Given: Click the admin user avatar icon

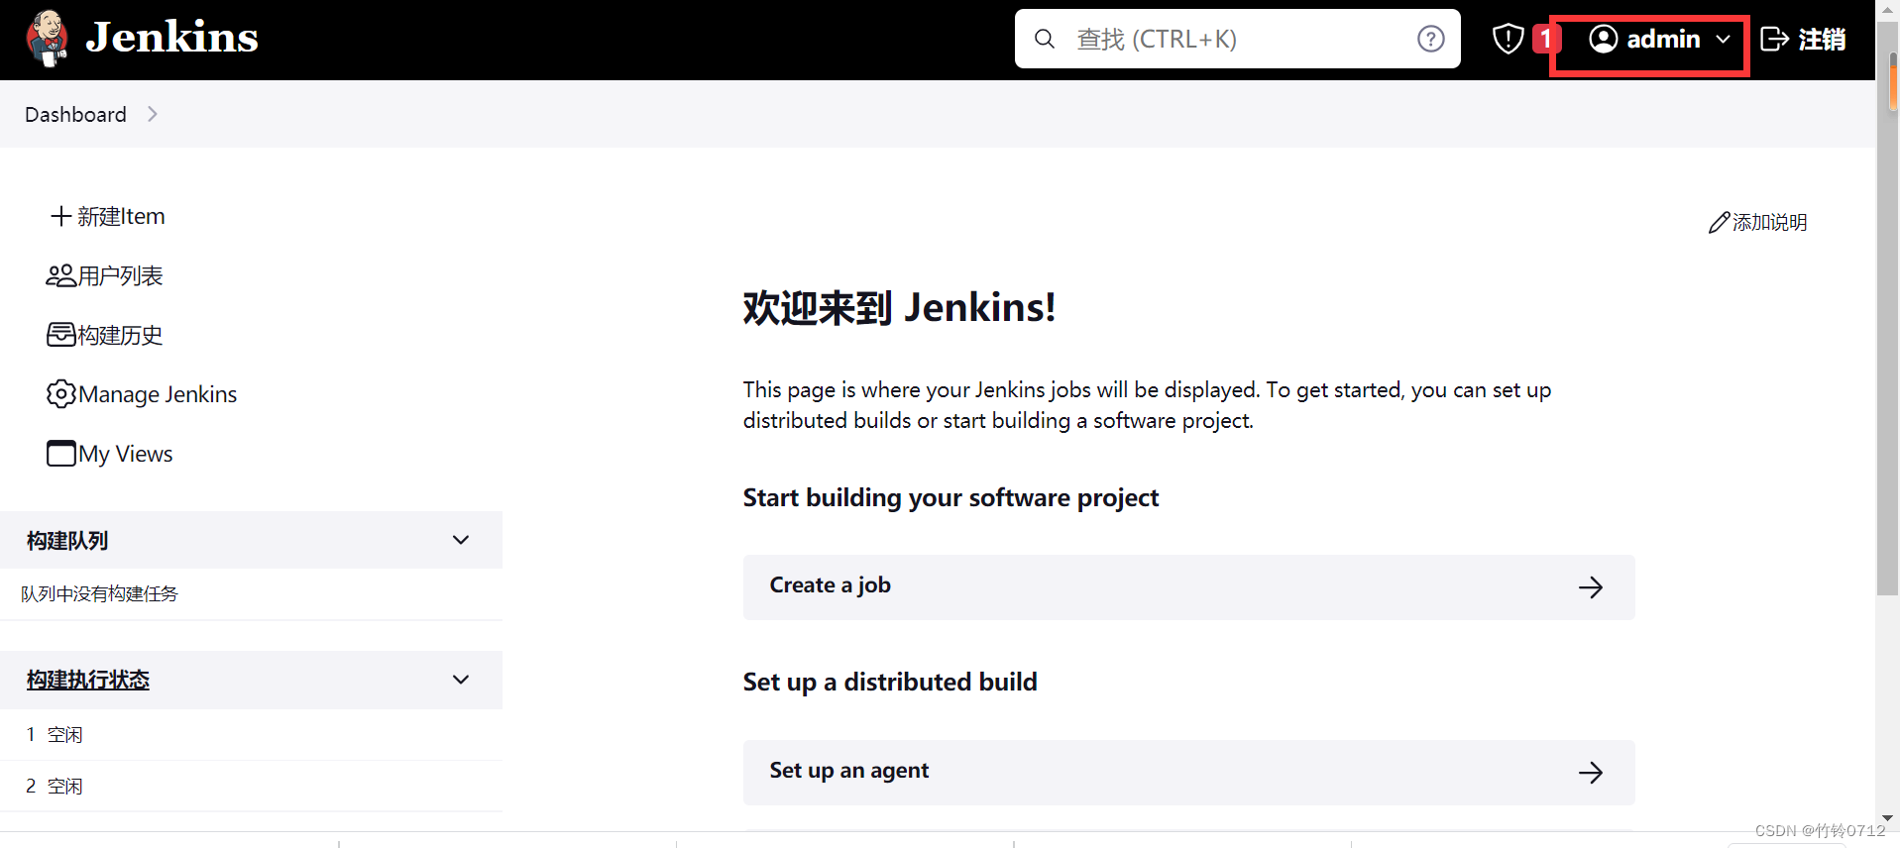Looking at the screenshot, I should 1604,39.
